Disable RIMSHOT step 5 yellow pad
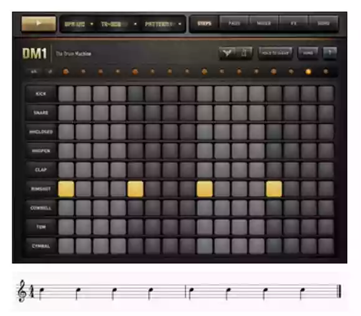Viewport: 361px width, 316px height. [136, 189]
